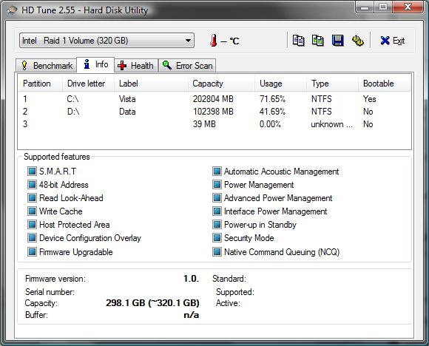429x346 pixels.
Task: Click the red thermometer temperature icon
Action: (214, 41)
